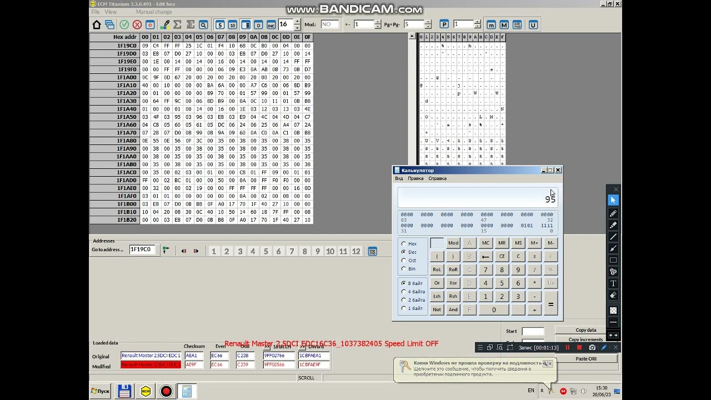Click the 'P' toolbar button
This screenshot has width=711, height=400.
tap(444, 24)
